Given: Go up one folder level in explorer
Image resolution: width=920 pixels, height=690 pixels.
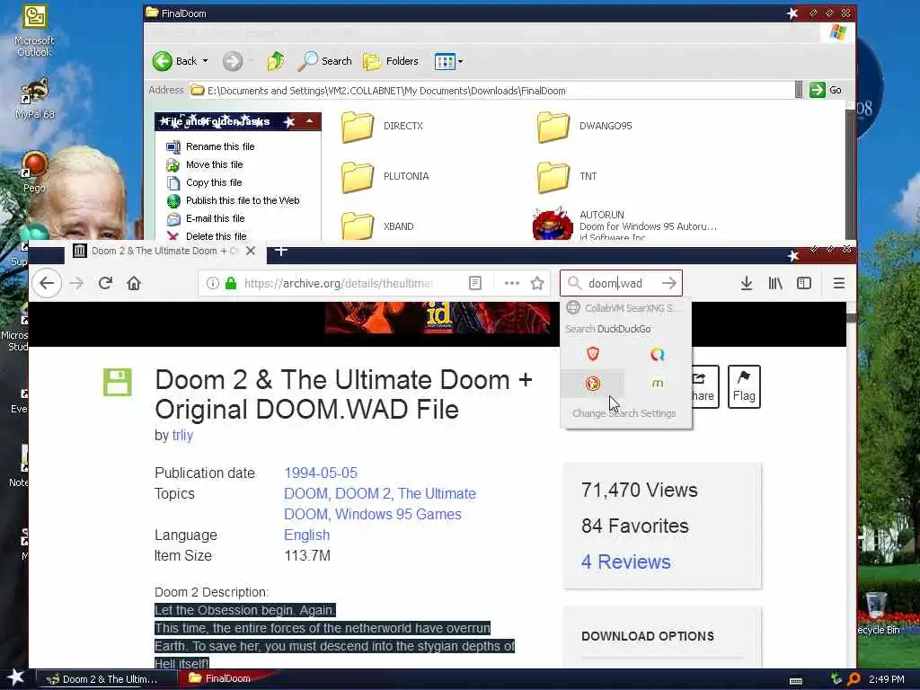Looking at the screenshot, I should 276,61.
